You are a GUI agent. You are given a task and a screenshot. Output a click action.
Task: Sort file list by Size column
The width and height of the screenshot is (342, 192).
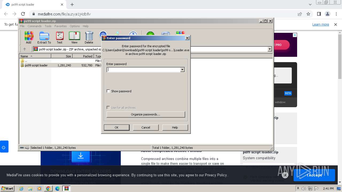tap(62, 56)
